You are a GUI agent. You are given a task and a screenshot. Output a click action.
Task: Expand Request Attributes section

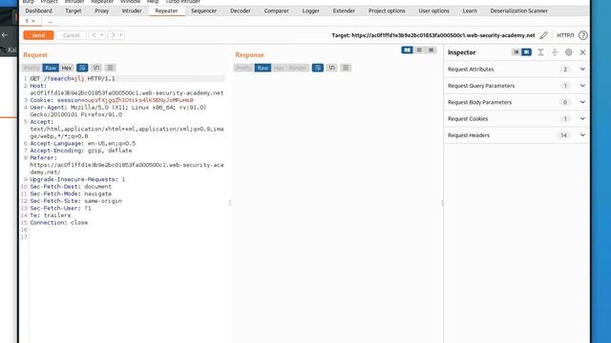tap(516, 70)
